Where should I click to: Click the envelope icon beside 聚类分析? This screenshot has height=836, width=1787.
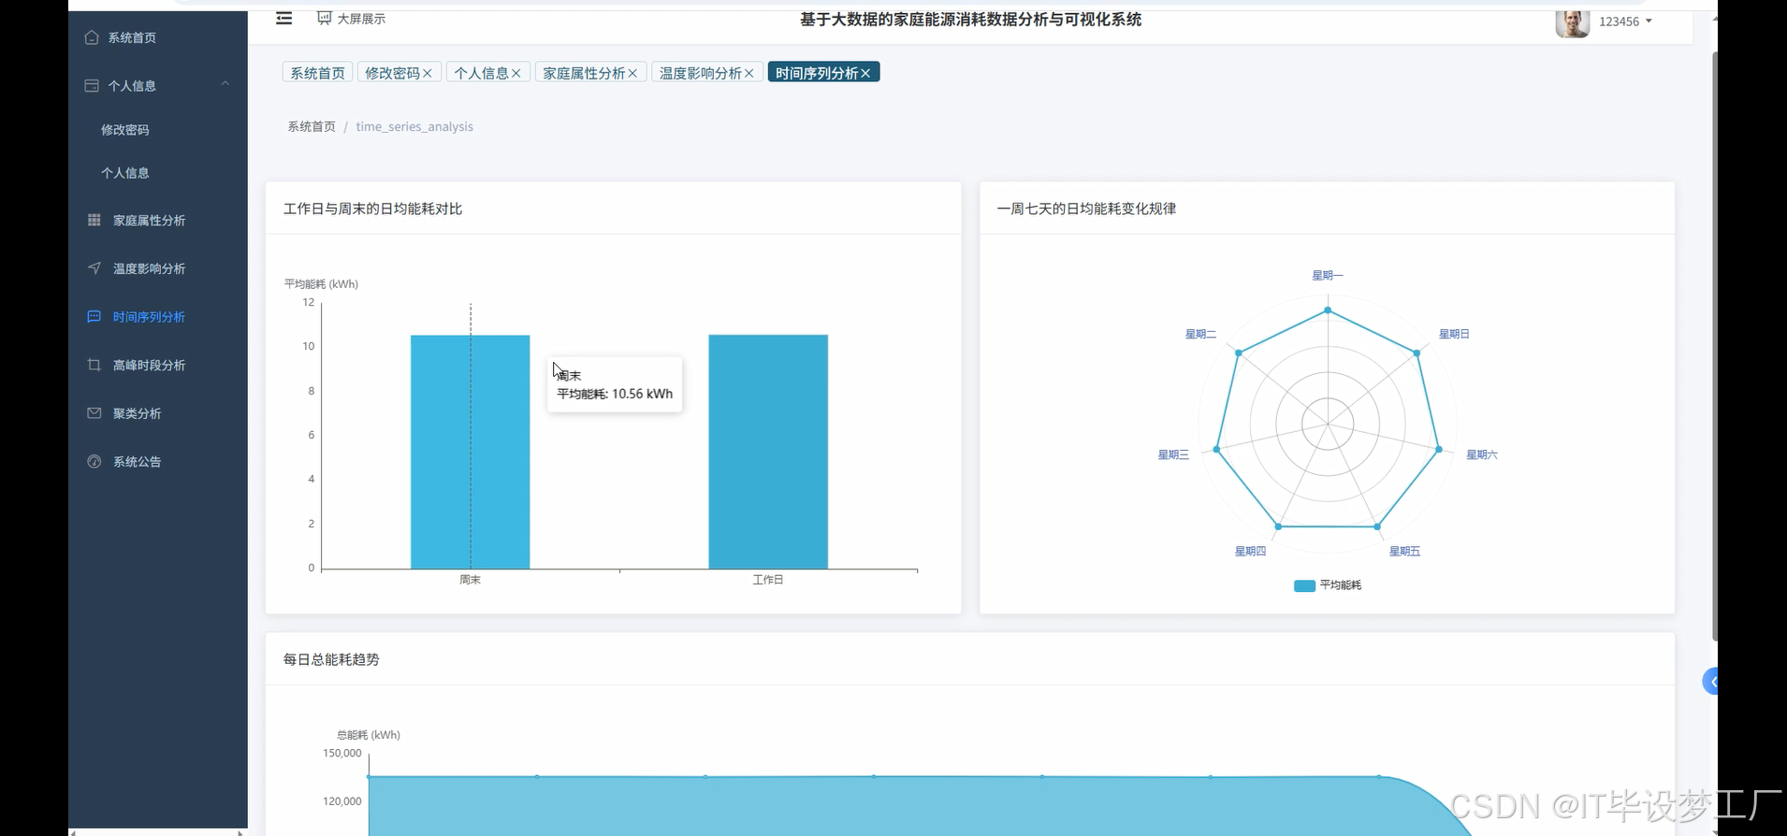click(x=94, y=413)
